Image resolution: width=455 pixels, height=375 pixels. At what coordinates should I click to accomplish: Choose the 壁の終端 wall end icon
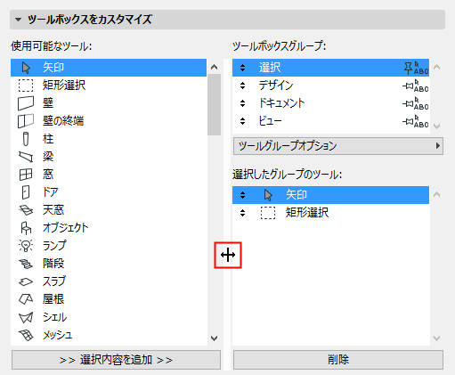26,121
